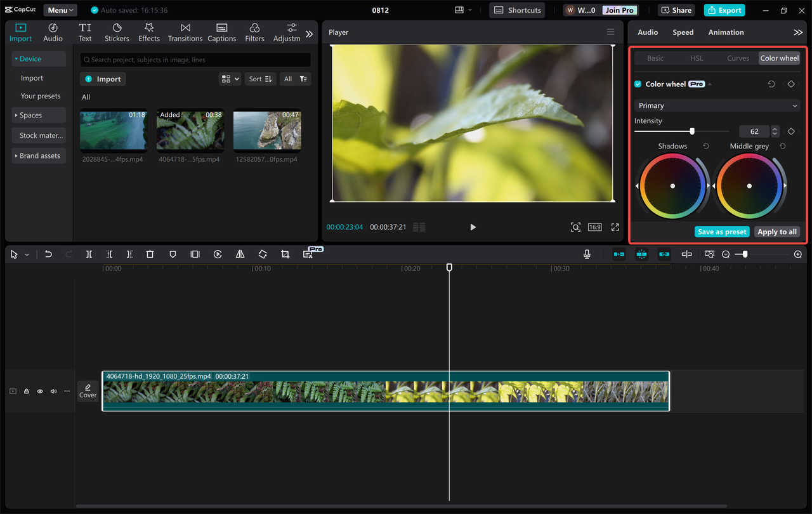
Task: Open the Transitions panel in the media bar
Action: (185, 32)
